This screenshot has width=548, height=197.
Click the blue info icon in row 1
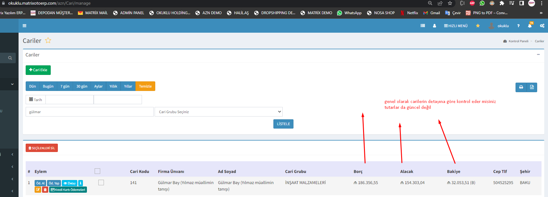[80, 183]
